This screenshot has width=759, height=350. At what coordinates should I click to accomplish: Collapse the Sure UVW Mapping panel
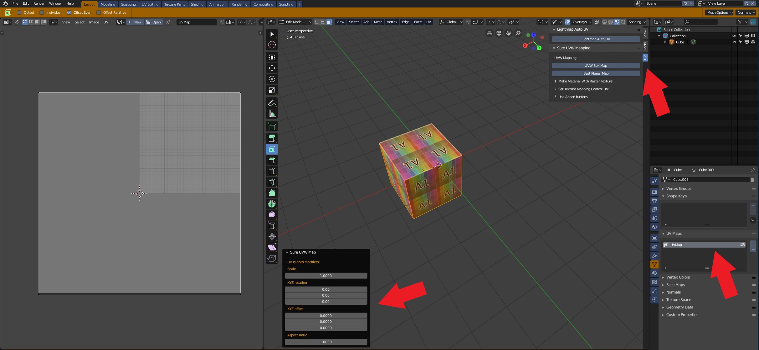(x=573, y=48)
